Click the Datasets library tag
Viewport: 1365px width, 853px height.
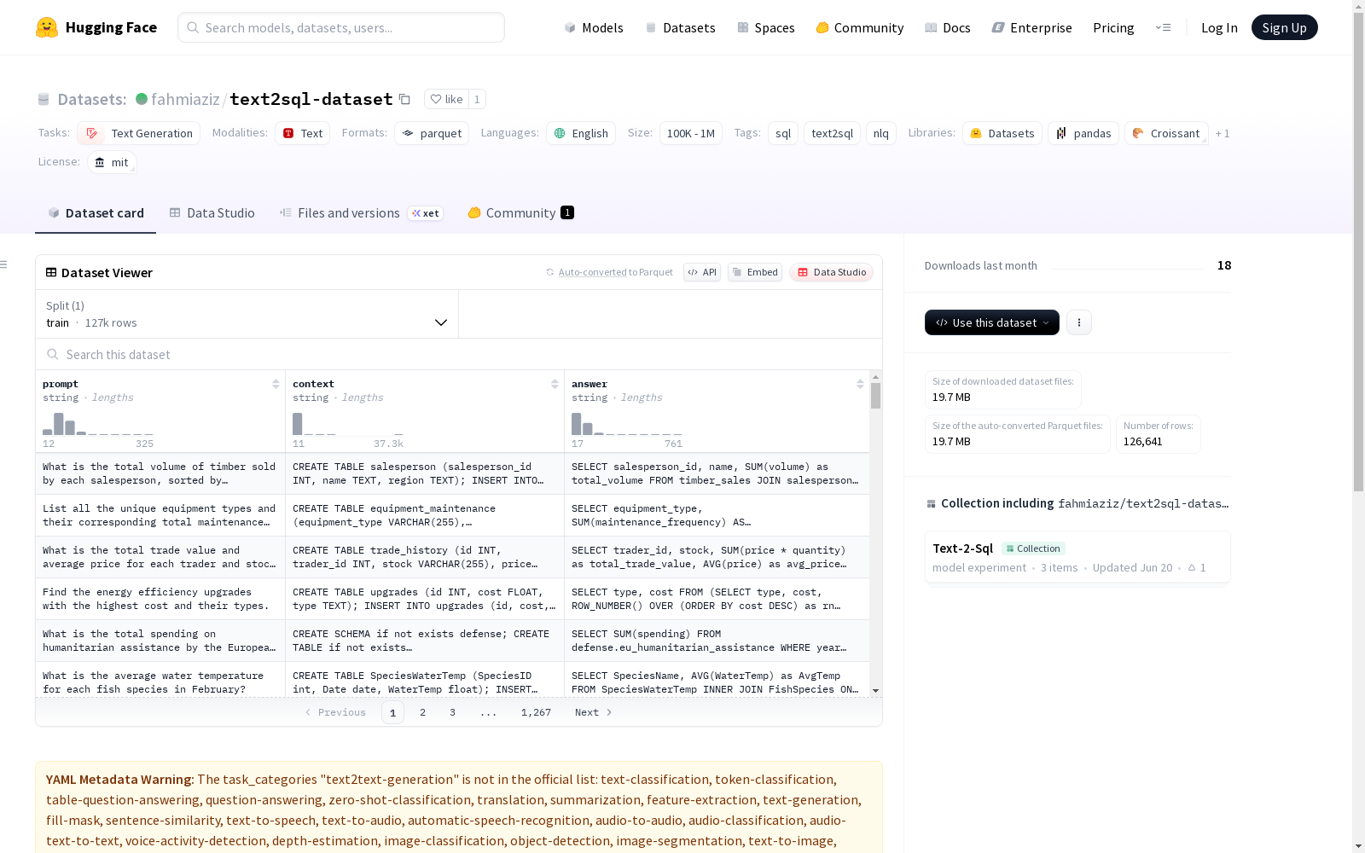(x=1002, y=133)
